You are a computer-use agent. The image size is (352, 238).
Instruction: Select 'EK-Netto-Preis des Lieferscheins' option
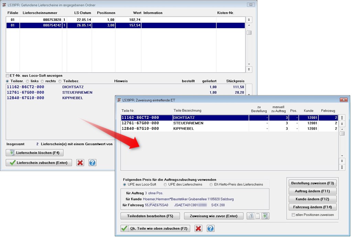211,184
